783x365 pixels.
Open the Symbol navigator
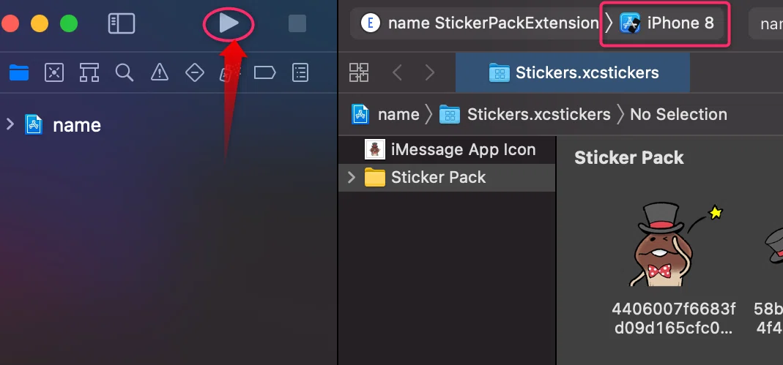coord(89,73)
